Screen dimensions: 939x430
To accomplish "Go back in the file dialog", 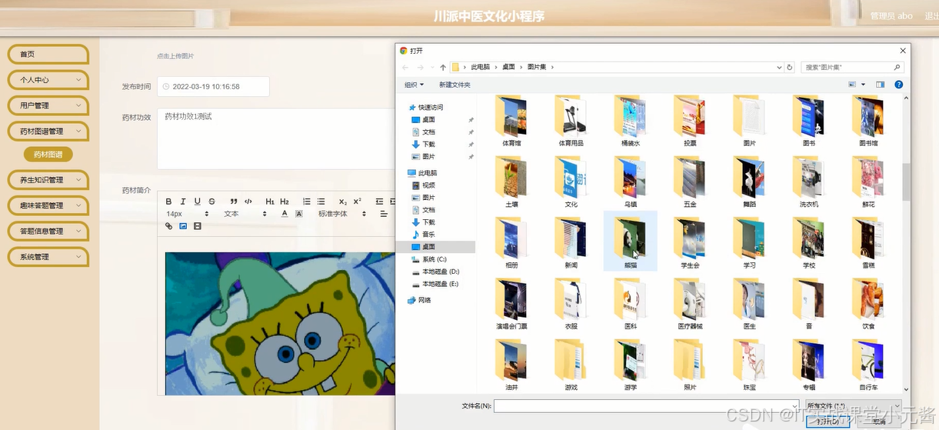I will tap(405, 67).
